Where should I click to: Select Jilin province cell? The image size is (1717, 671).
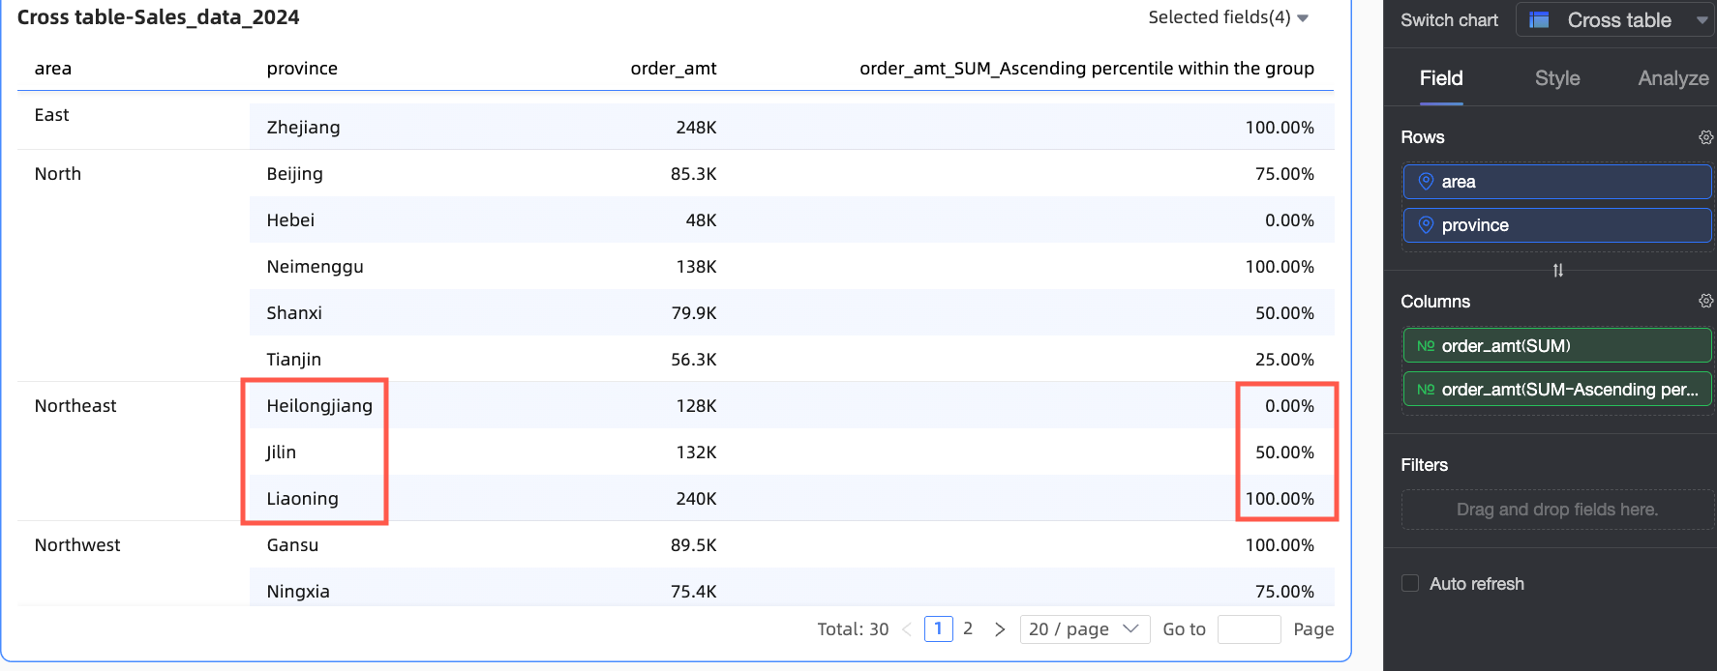pyautogui.click(x=281, y=452)
